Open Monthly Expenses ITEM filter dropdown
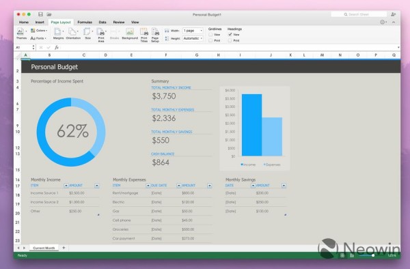Viewport: 410px width, 269px height. [x=148, y=186]
